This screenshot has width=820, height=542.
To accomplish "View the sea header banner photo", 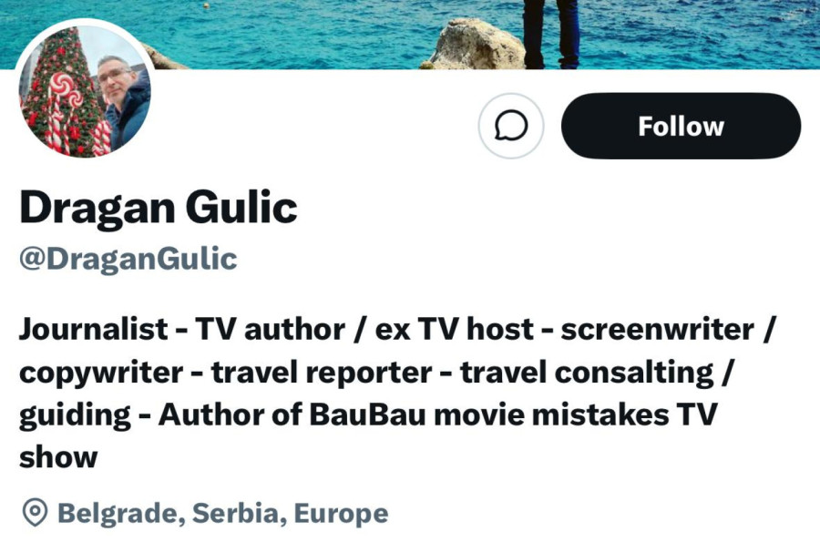I will click(410, 35).
